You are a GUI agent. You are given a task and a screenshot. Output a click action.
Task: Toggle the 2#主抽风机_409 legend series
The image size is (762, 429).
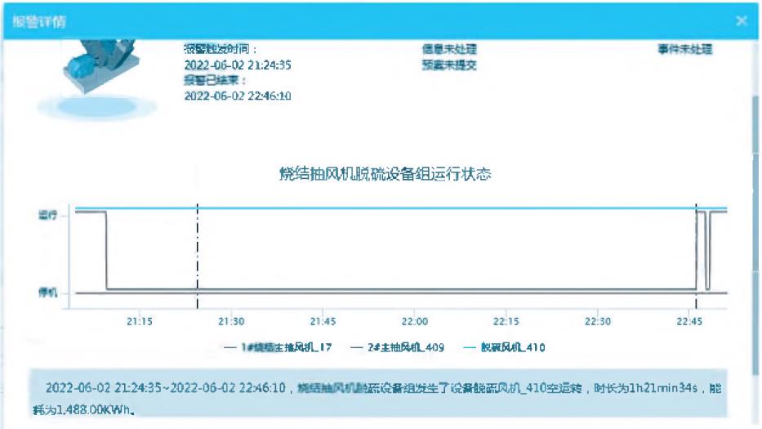(x=397, y=347)
